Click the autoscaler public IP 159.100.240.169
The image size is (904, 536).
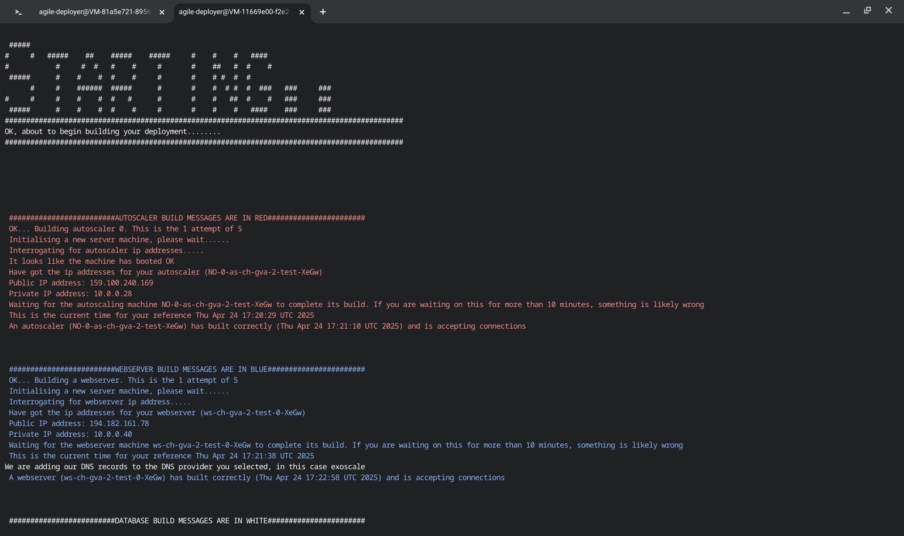point(121,283)
